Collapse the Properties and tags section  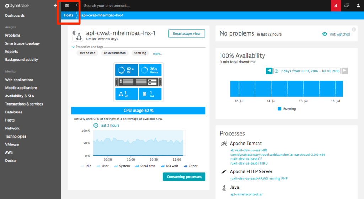[x=87, y=47]
